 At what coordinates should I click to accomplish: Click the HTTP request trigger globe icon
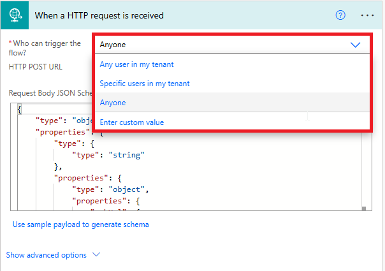[14, 15]
